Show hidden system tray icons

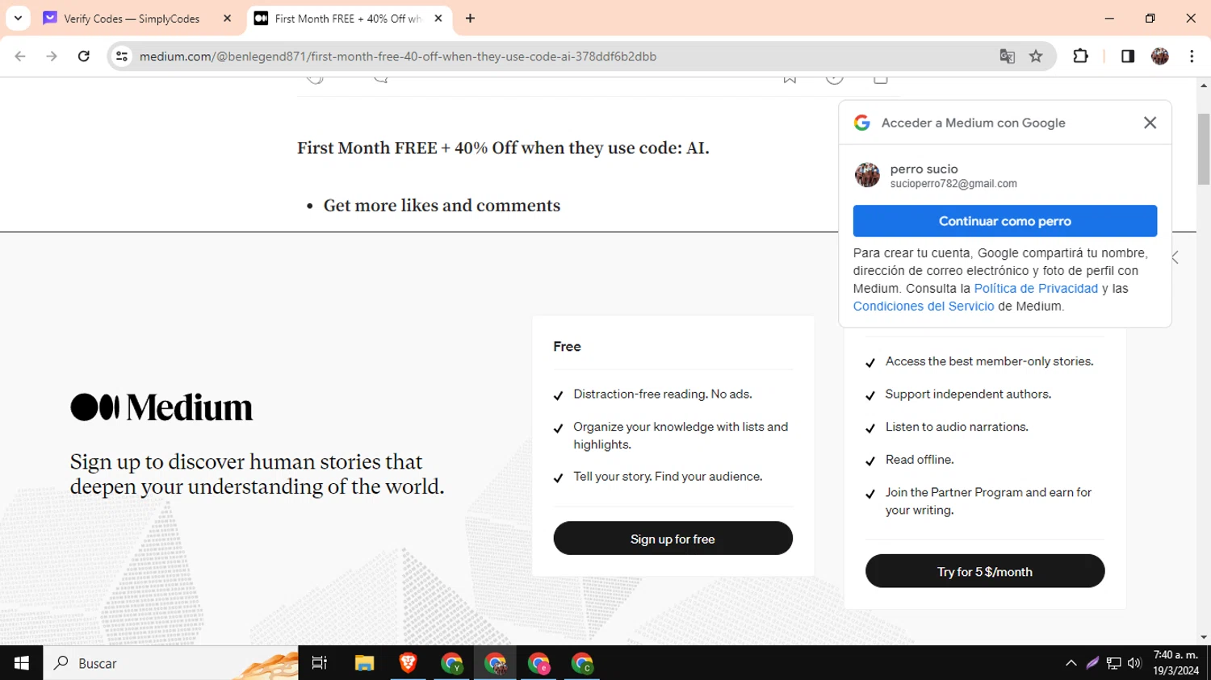click(x=1071, y=663)
